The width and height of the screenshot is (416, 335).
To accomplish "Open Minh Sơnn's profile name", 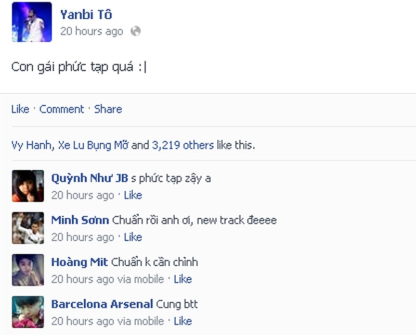I will [x=80, y=220].
